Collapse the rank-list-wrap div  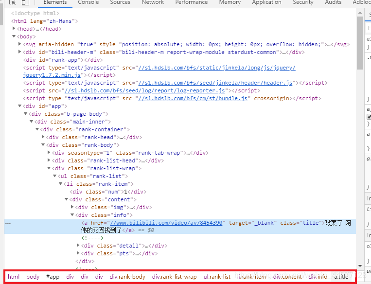tap(49, 168)
